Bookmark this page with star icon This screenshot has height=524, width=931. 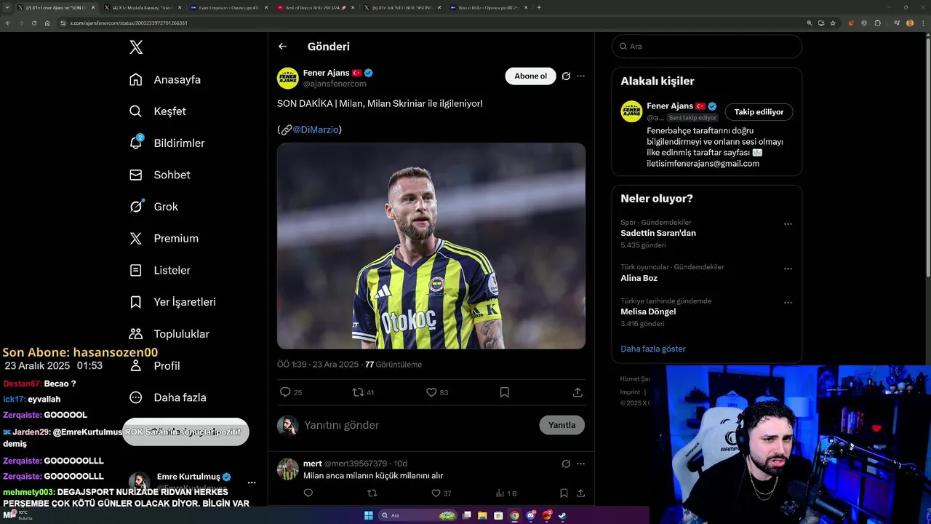click(x=833, y=23)
